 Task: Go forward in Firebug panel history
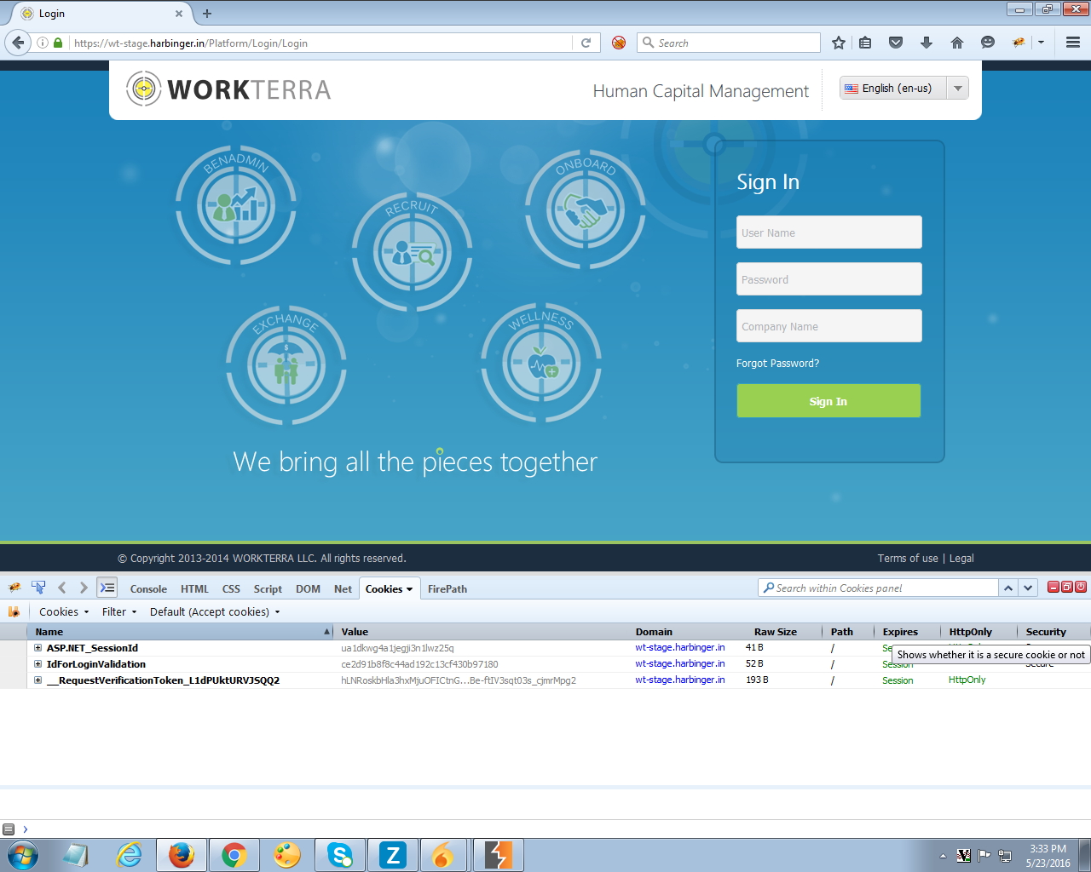pos(84,588)
